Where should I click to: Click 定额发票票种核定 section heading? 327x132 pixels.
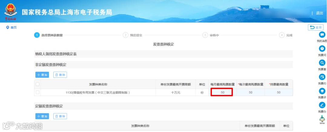coord(49,106)
